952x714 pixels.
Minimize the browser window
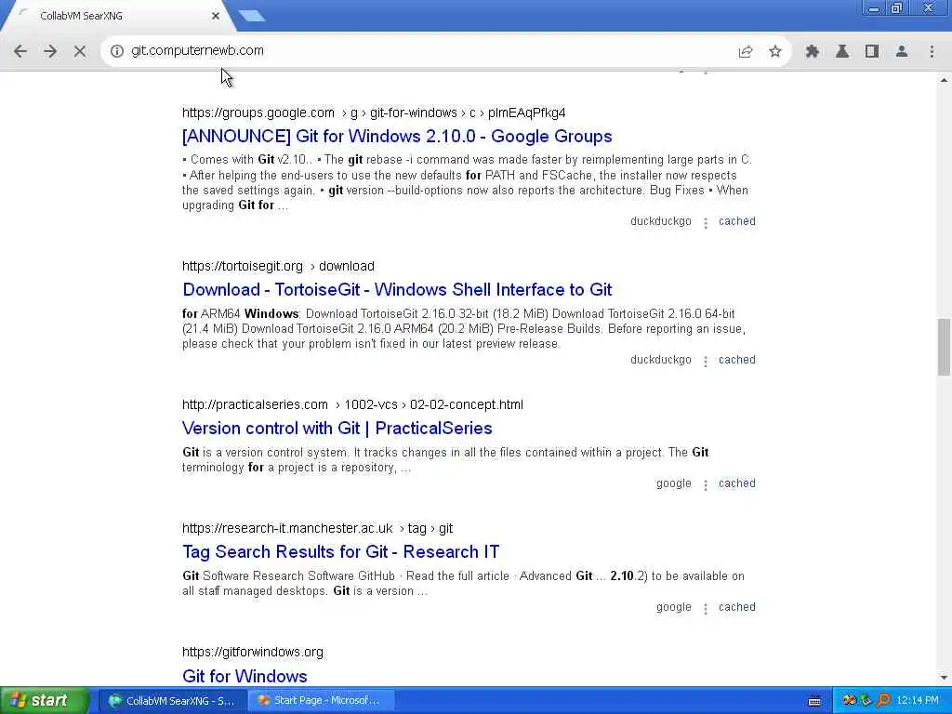click(874, 8)
